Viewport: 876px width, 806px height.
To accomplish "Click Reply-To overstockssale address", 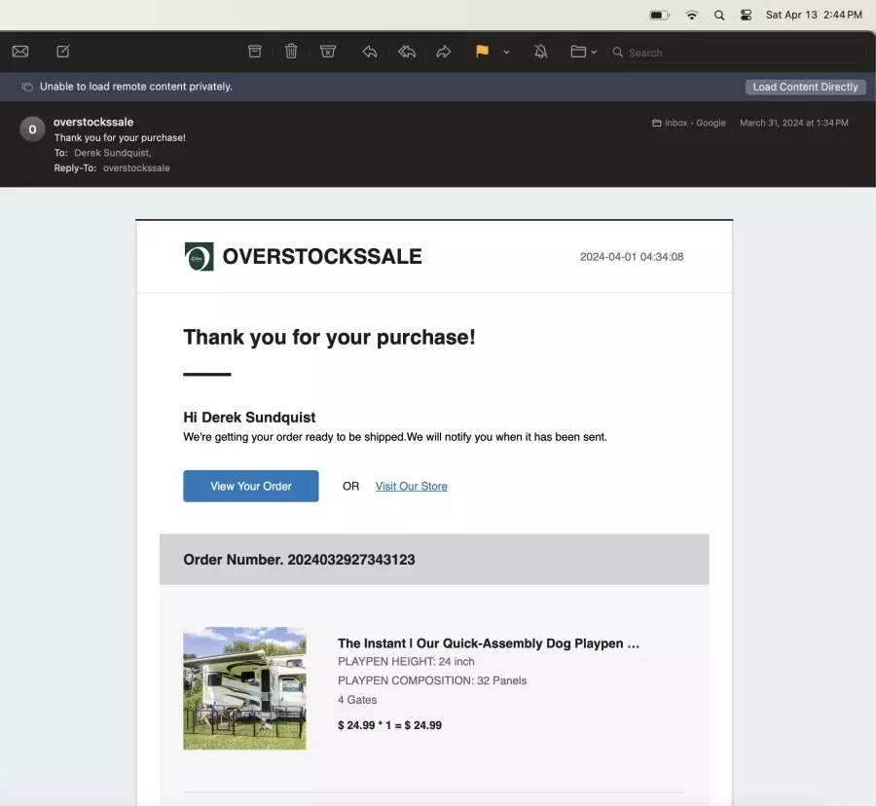I will [x=136, y=167].
